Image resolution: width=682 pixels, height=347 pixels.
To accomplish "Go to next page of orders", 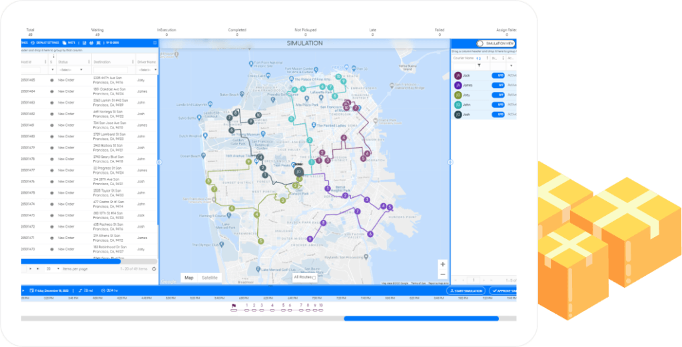I will [31, 268].
